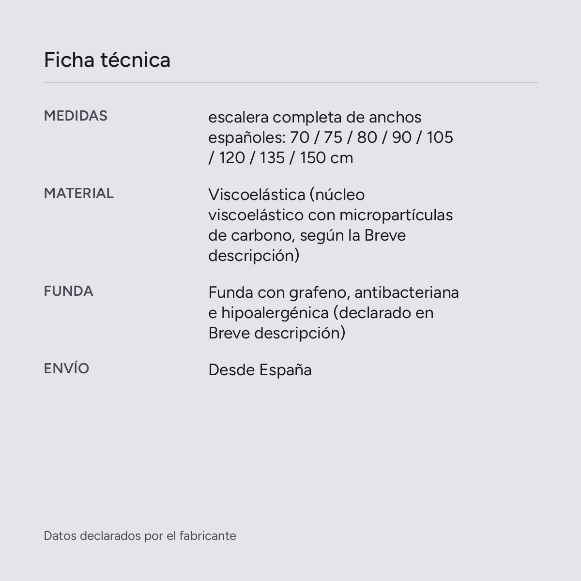Select the ENVÍO label
The height and width of the screenshot is (581, 581).
[x=67, y=368]
